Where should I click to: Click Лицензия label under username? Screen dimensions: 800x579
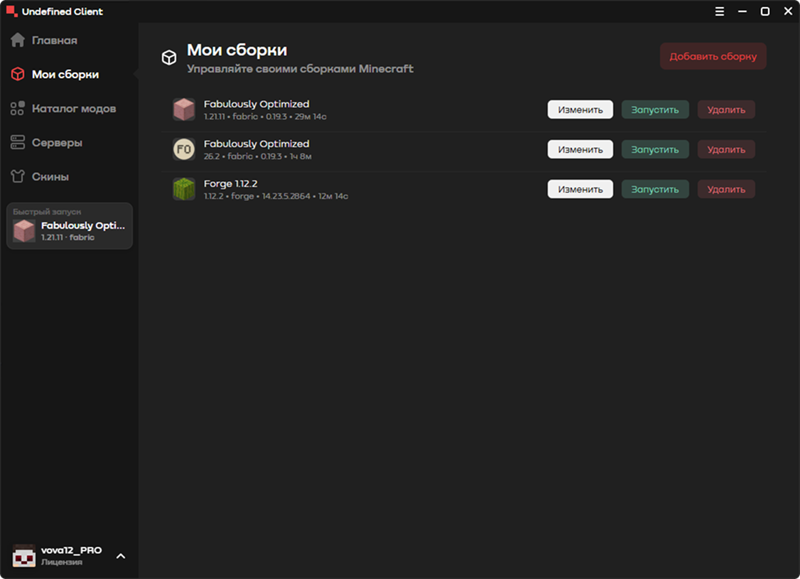point(62,562)
